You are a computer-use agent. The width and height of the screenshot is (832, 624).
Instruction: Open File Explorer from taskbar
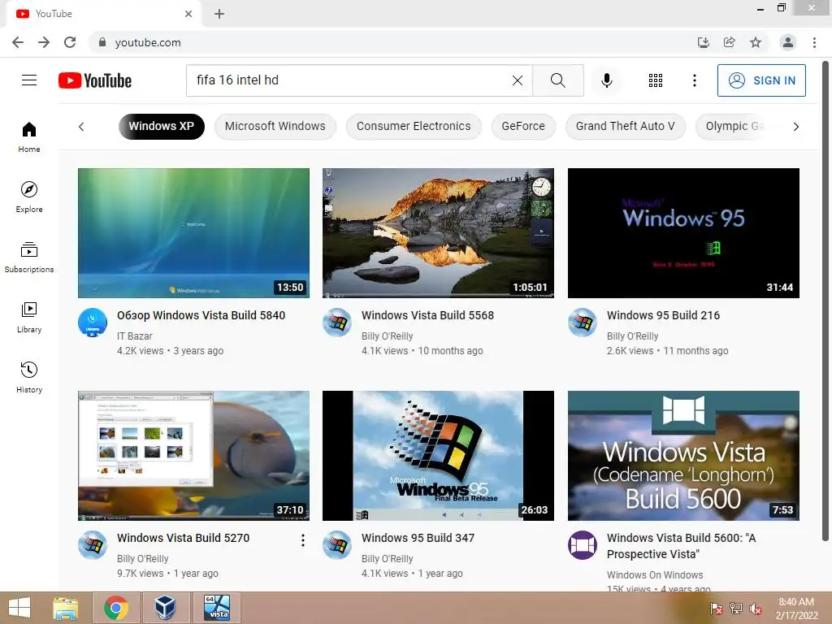pos(66,608)
